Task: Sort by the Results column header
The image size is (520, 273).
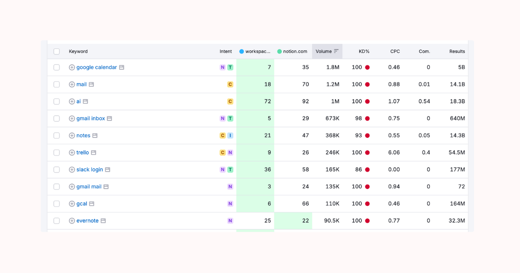Action: (x=457, y=52)
